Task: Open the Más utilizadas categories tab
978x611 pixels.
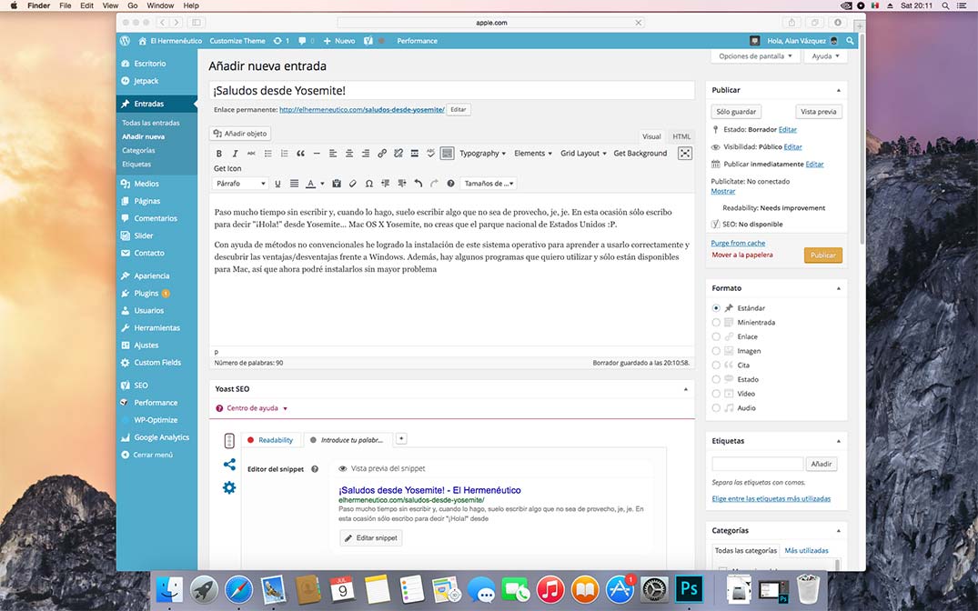Action: coord(806,550)
